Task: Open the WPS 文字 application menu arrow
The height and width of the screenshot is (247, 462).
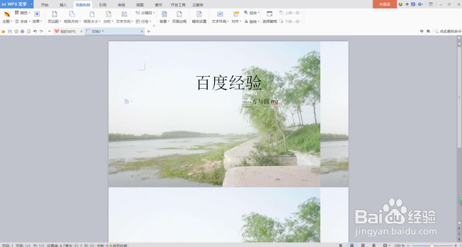Action: (x=31, y=5)
